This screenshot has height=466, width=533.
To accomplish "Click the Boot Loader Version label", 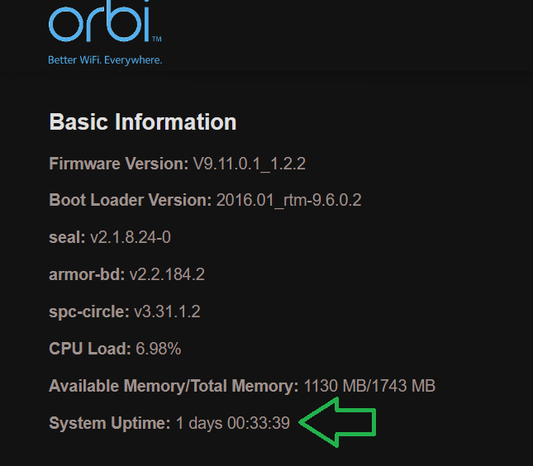I will point(131,201).
